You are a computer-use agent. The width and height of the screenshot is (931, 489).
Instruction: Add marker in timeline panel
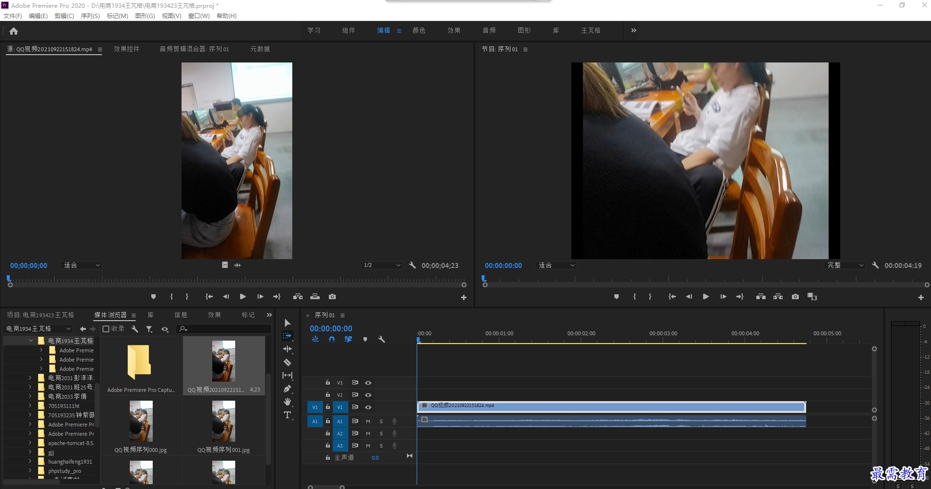365,339
